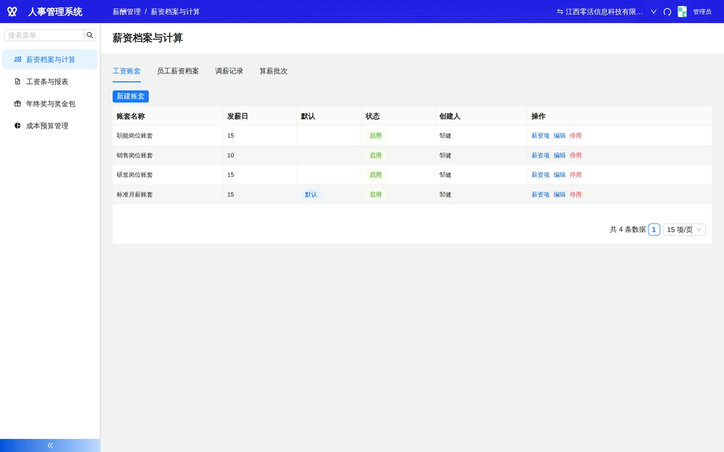This screenshot has height=452, width=724.
Task: Go to pagination page 1
Action: (654, 230)
